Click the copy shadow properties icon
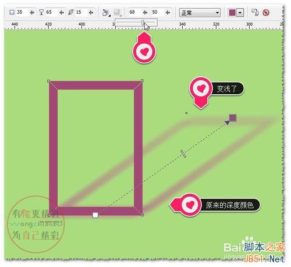 point(255,12)
